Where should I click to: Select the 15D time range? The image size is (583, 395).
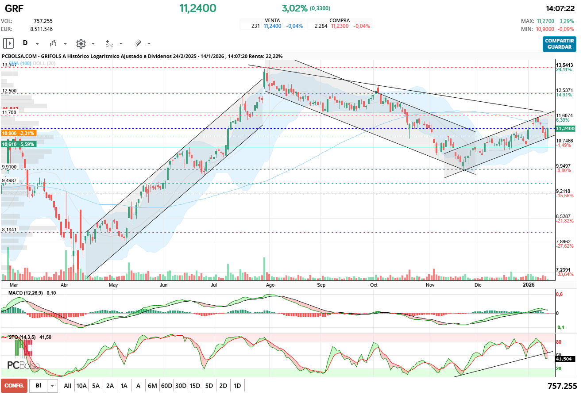click(x=195, y=386)
